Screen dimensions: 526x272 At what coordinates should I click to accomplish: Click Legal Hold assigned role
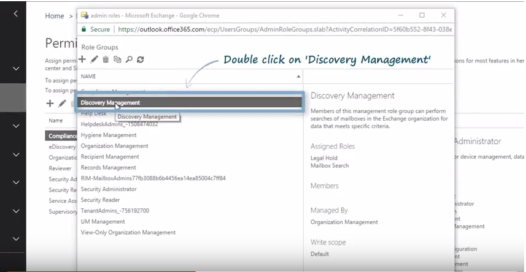pyautogui.click(x=324, y=158)
